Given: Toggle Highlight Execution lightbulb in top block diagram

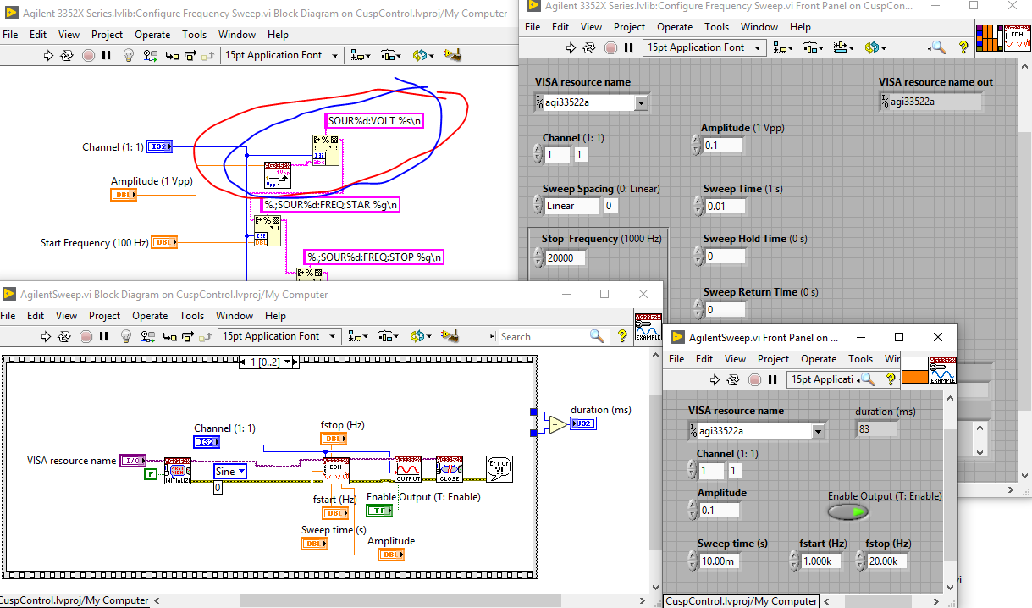Looking at the screenshot, I should [x=129, y=55].
